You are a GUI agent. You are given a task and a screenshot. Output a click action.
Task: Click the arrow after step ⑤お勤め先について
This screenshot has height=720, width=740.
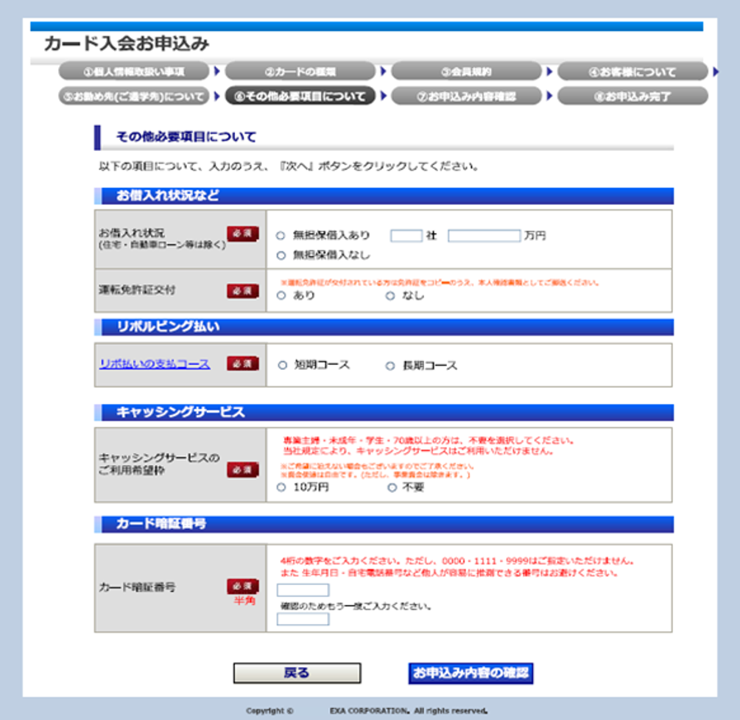(217, 96)
